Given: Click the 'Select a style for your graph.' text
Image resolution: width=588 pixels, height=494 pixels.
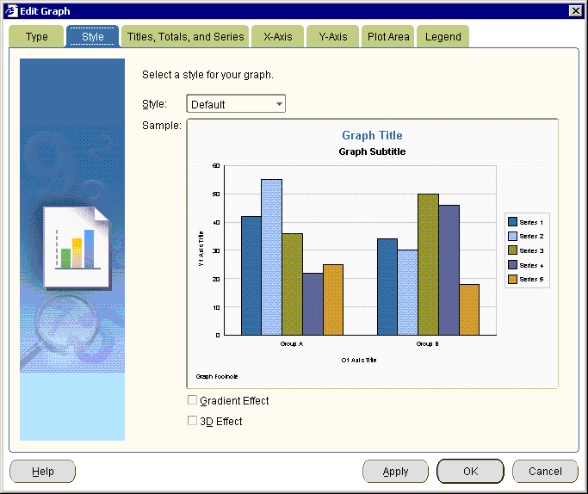Looking at the screenshot, I should point(207,75).
